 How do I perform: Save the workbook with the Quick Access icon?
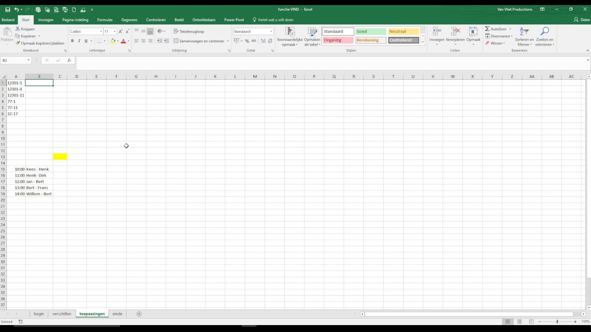pos(7,10)
